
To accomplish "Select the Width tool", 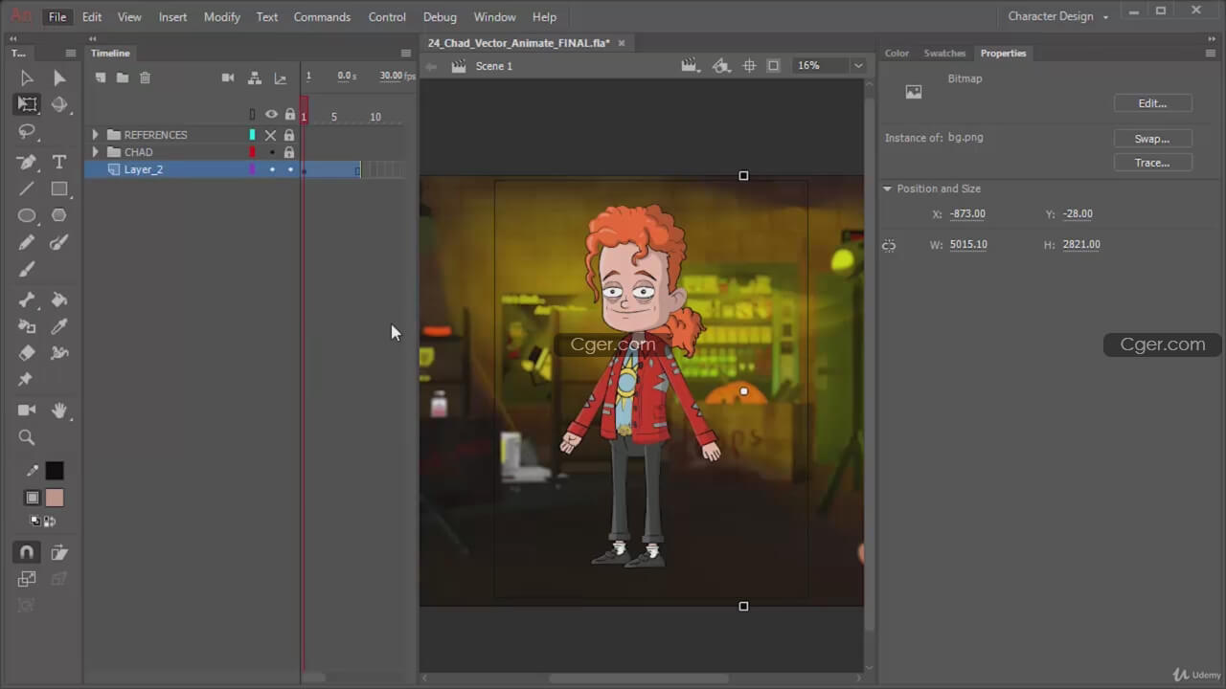I will click(x=59, y=353).
